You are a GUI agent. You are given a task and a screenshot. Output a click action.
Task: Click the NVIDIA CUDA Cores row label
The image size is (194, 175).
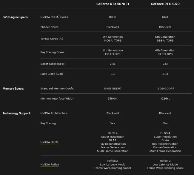(54, 17)
